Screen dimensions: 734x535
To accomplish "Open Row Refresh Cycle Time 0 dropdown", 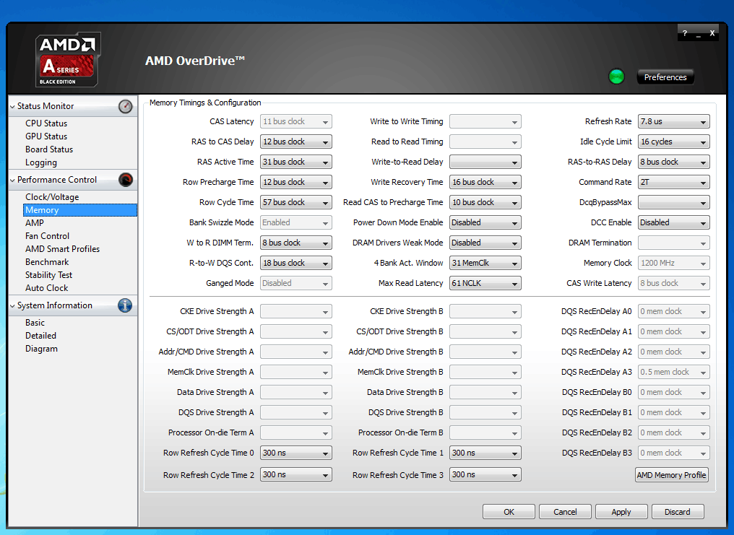I will pyautogui.click(x=296, y=453).
